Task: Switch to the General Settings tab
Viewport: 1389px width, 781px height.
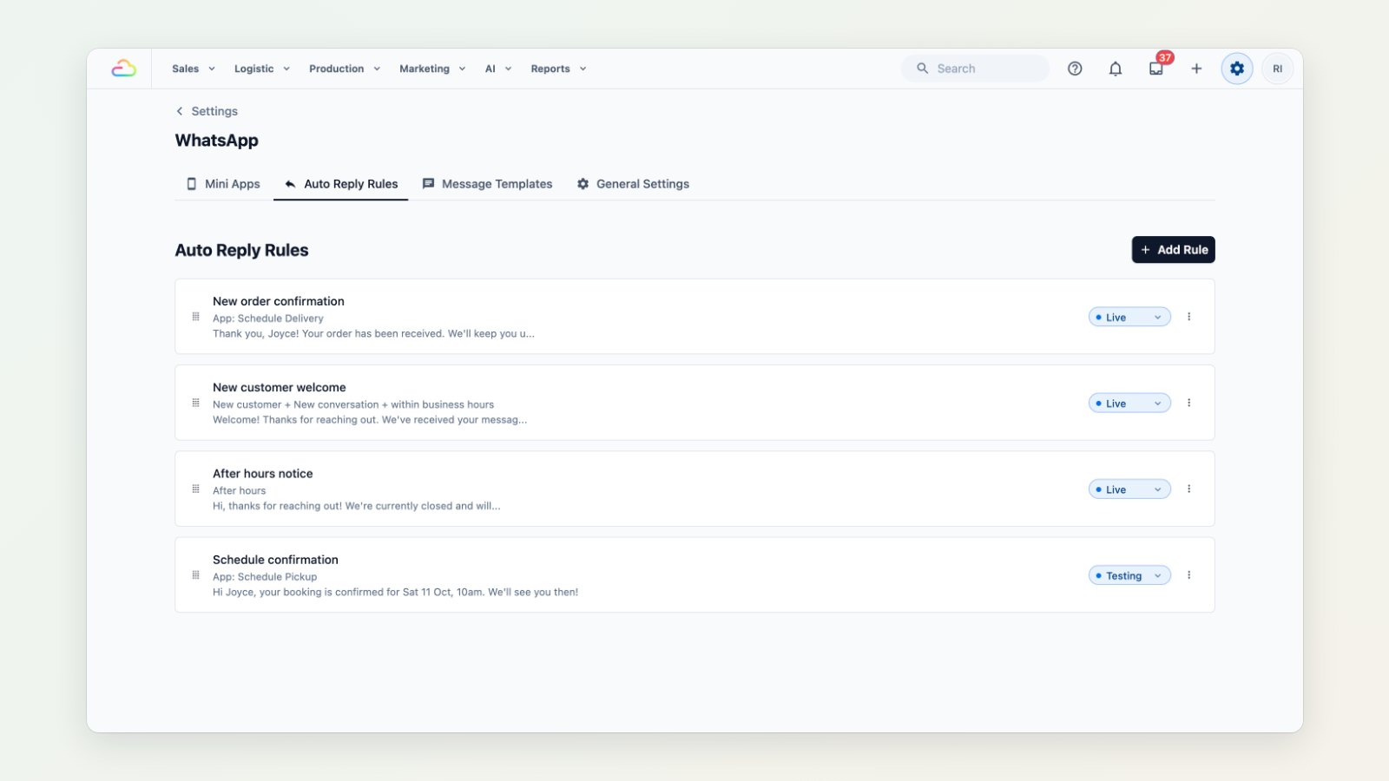Action: pos(633,184)
